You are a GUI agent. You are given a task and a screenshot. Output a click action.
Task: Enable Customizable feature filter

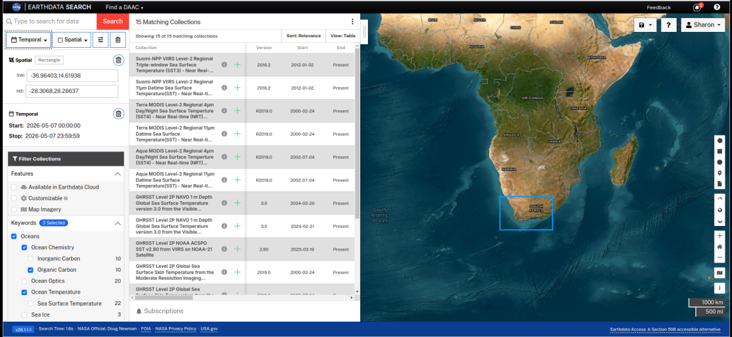coord(14,198)
